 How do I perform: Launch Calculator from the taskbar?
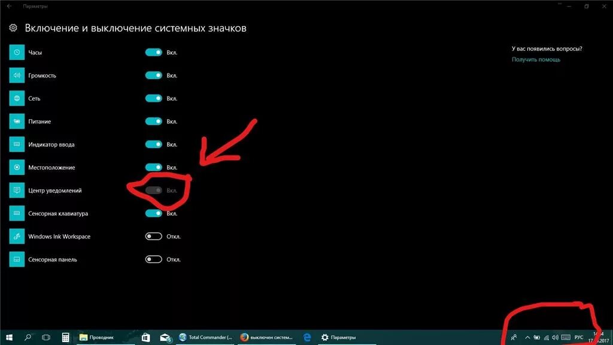click(66, 337)
